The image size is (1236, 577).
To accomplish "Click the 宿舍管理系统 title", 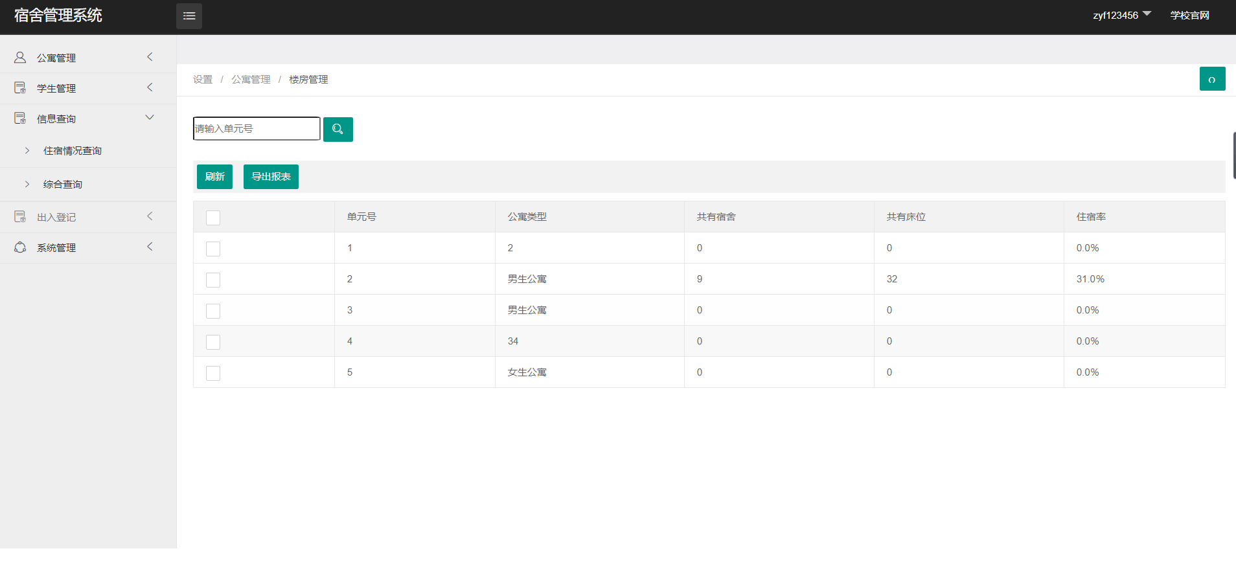I will point(58,16).
